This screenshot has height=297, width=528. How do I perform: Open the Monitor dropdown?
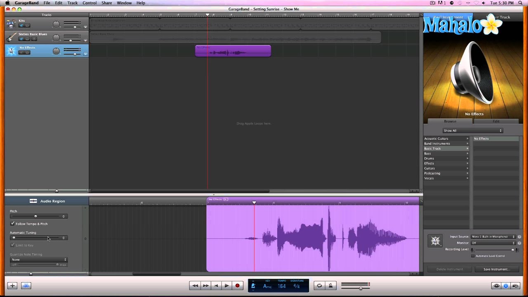(493, 243)
